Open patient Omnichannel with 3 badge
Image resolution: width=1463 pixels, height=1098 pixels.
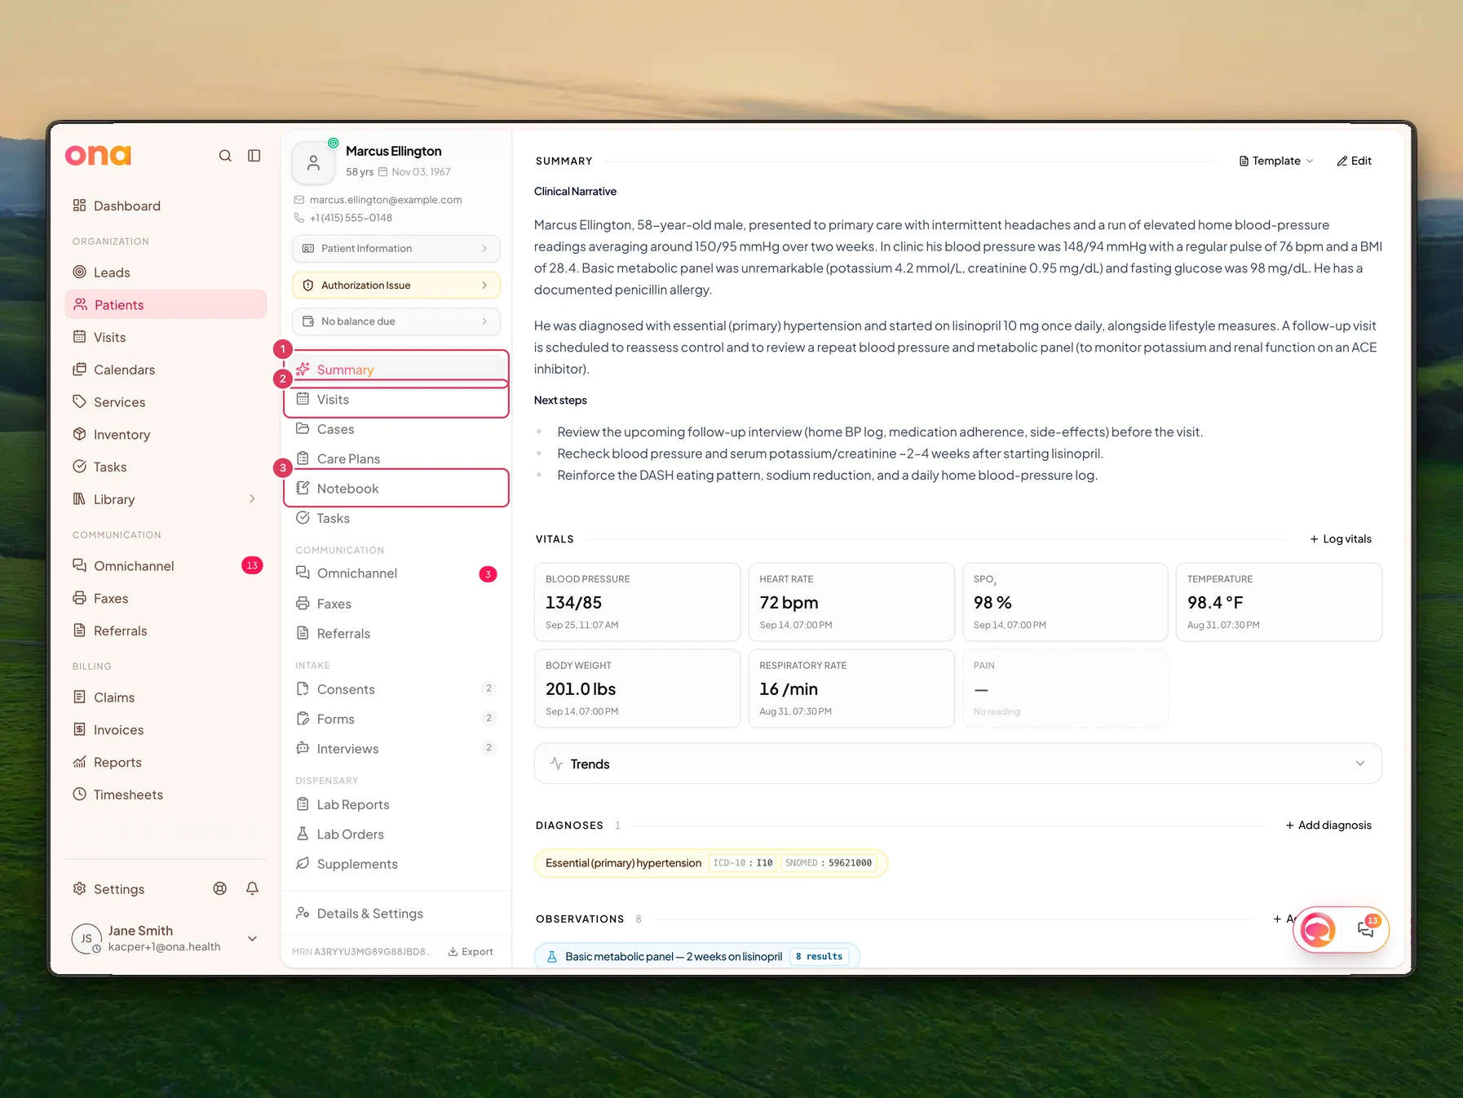[x=396, y=573]
